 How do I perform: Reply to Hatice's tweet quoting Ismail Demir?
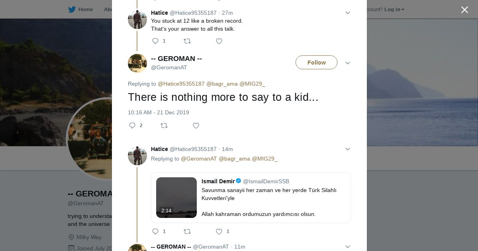pyautogui.click(x=156, y=231)
